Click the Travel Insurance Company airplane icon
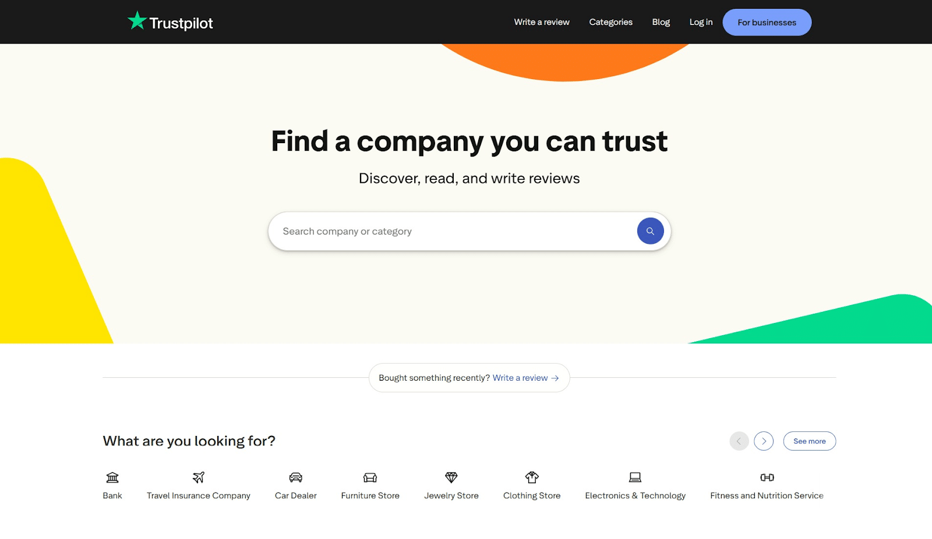932x539 pixels. coord(198,477)
